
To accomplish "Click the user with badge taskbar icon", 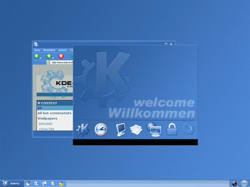I will [61, 183].
